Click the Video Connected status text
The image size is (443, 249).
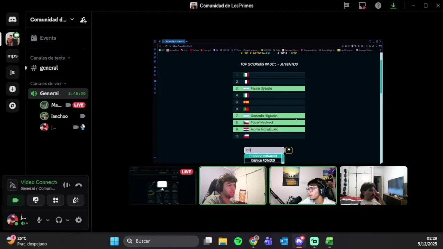[x=39, y=182]
